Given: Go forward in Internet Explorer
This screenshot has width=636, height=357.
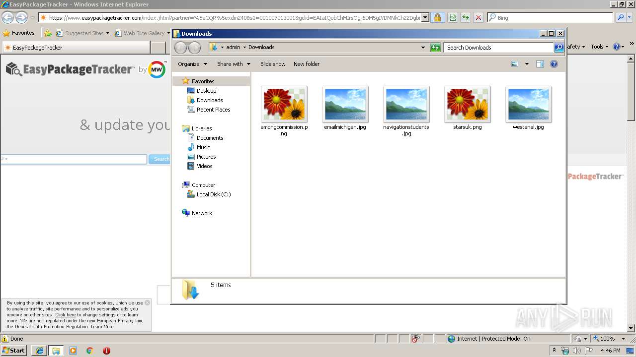Looking at the screenshot, I should point(21,18).
